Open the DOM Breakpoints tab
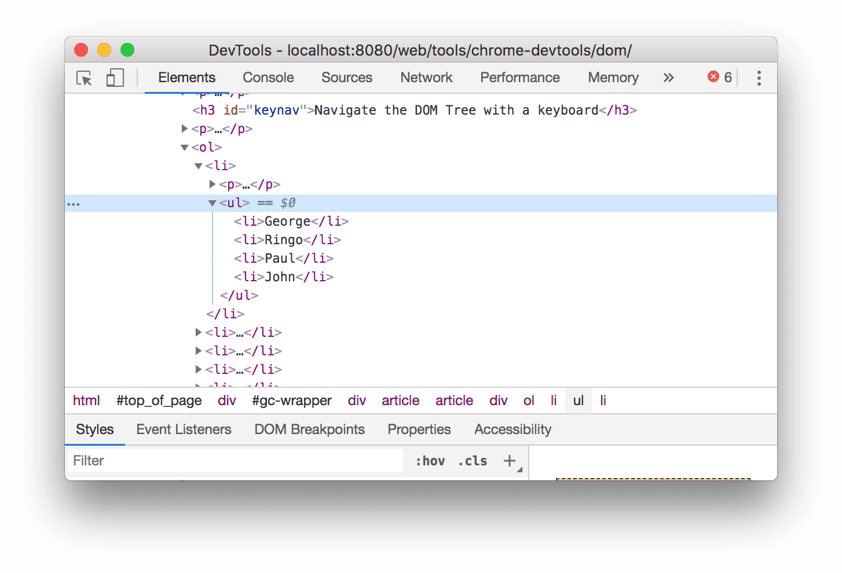 309,429
